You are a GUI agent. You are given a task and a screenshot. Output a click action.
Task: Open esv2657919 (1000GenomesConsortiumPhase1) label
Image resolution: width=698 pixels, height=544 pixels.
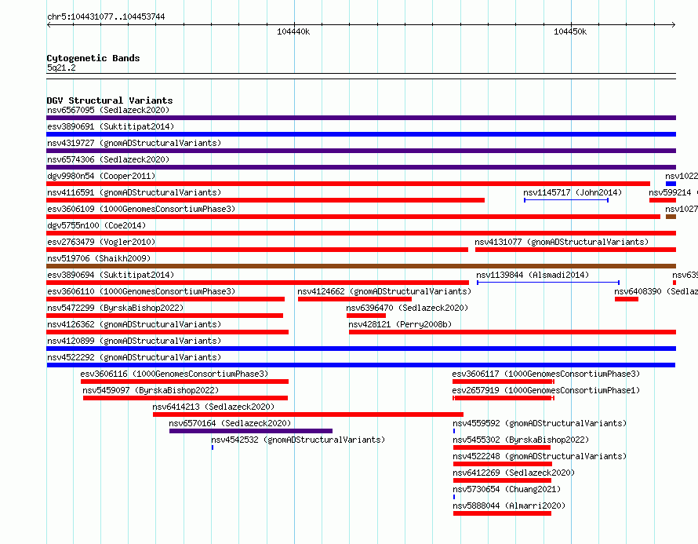tap(546, 390)
